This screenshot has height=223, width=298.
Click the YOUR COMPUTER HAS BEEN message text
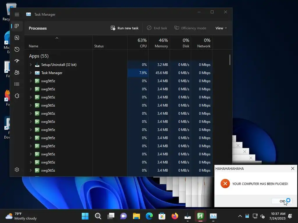point(260,184)
